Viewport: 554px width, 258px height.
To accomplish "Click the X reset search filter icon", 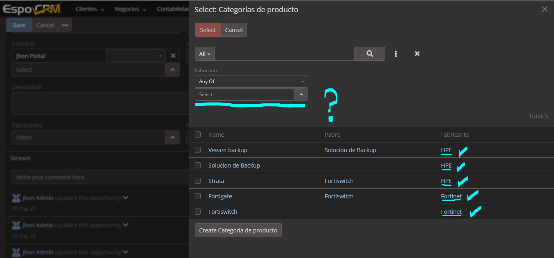I will click(x=417, y=54).
